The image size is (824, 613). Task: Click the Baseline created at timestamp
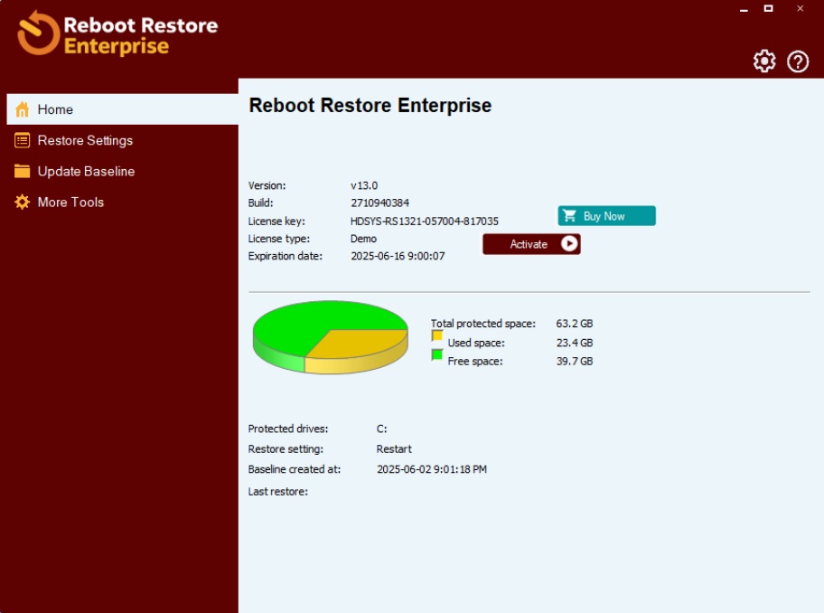click(x=431, y=470)
